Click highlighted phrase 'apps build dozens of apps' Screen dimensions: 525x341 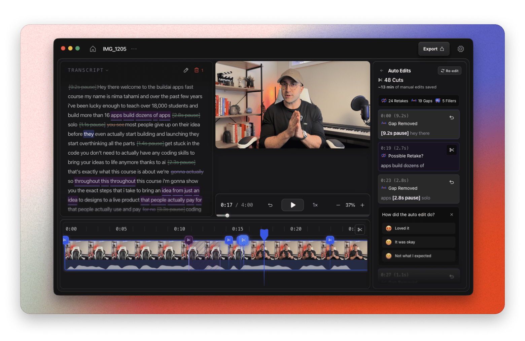point(140,115)
